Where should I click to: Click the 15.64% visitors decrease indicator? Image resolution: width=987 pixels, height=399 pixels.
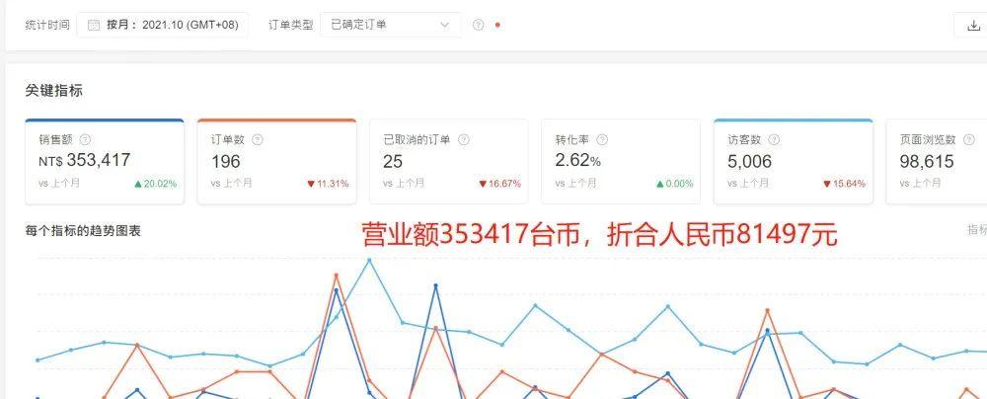pyautogui.click(x=844, y=184)
